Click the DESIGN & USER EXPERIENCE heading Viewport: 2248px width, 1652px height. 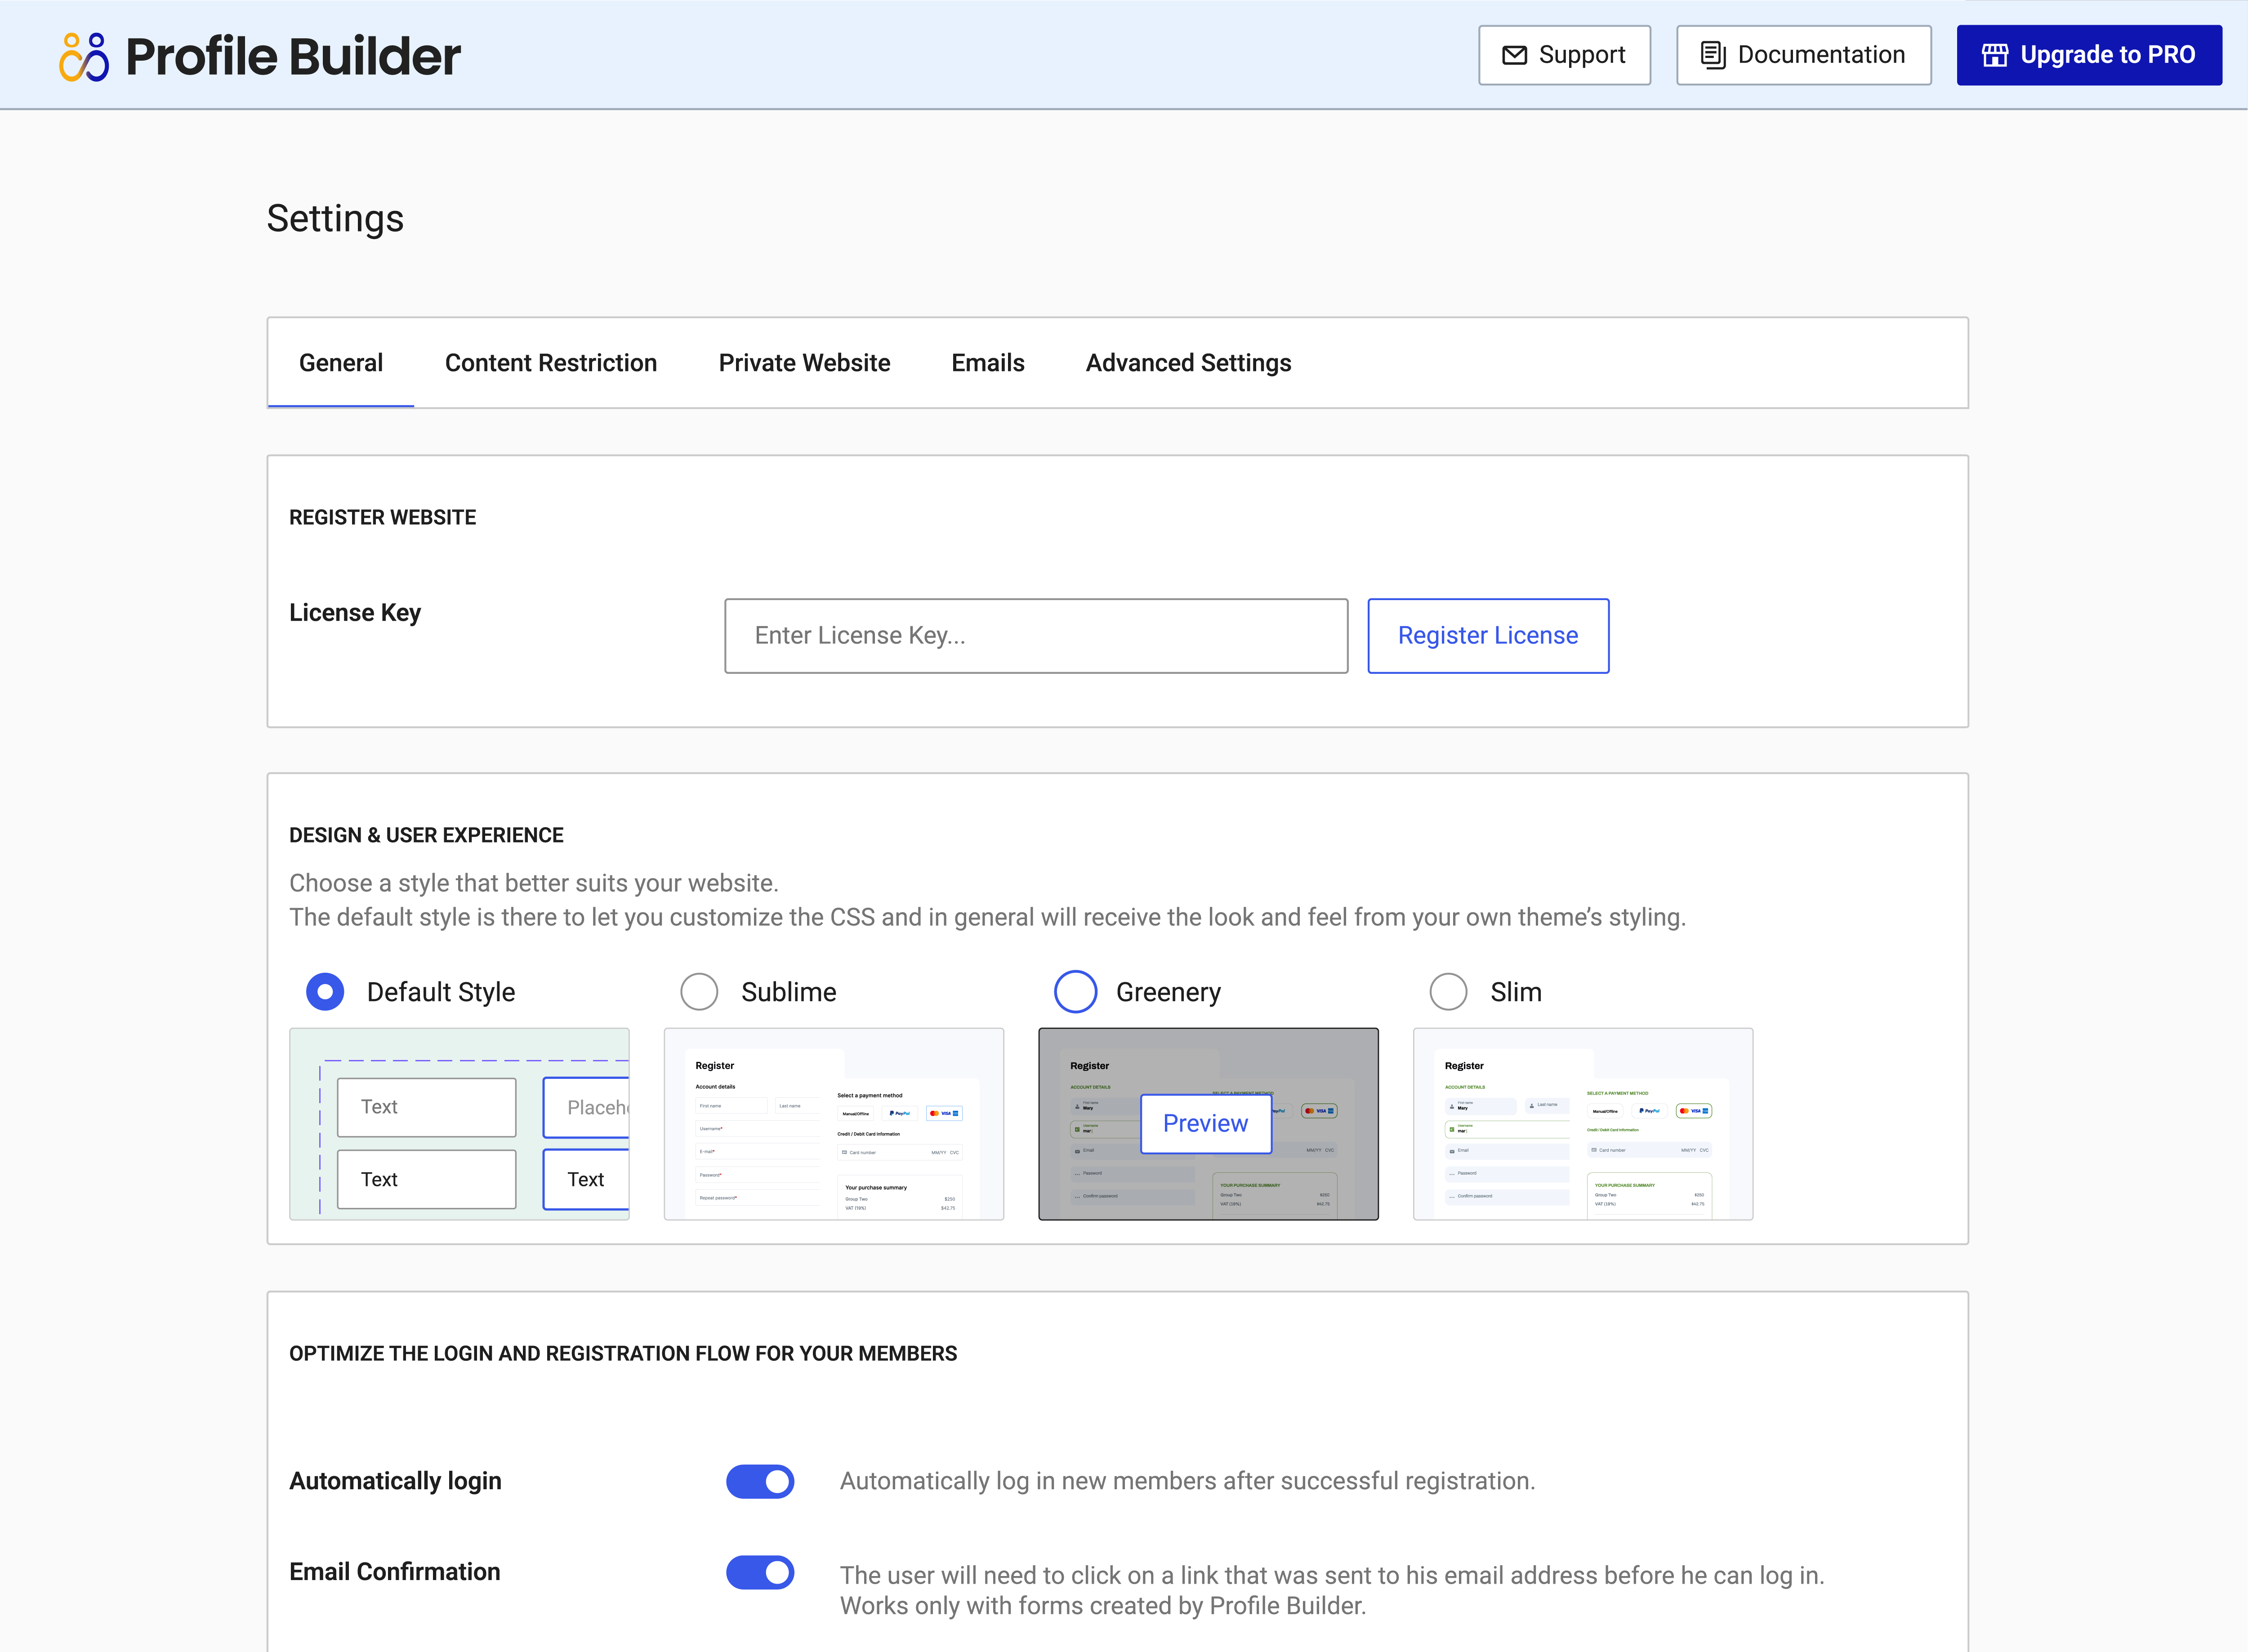(x=426, y=836)
